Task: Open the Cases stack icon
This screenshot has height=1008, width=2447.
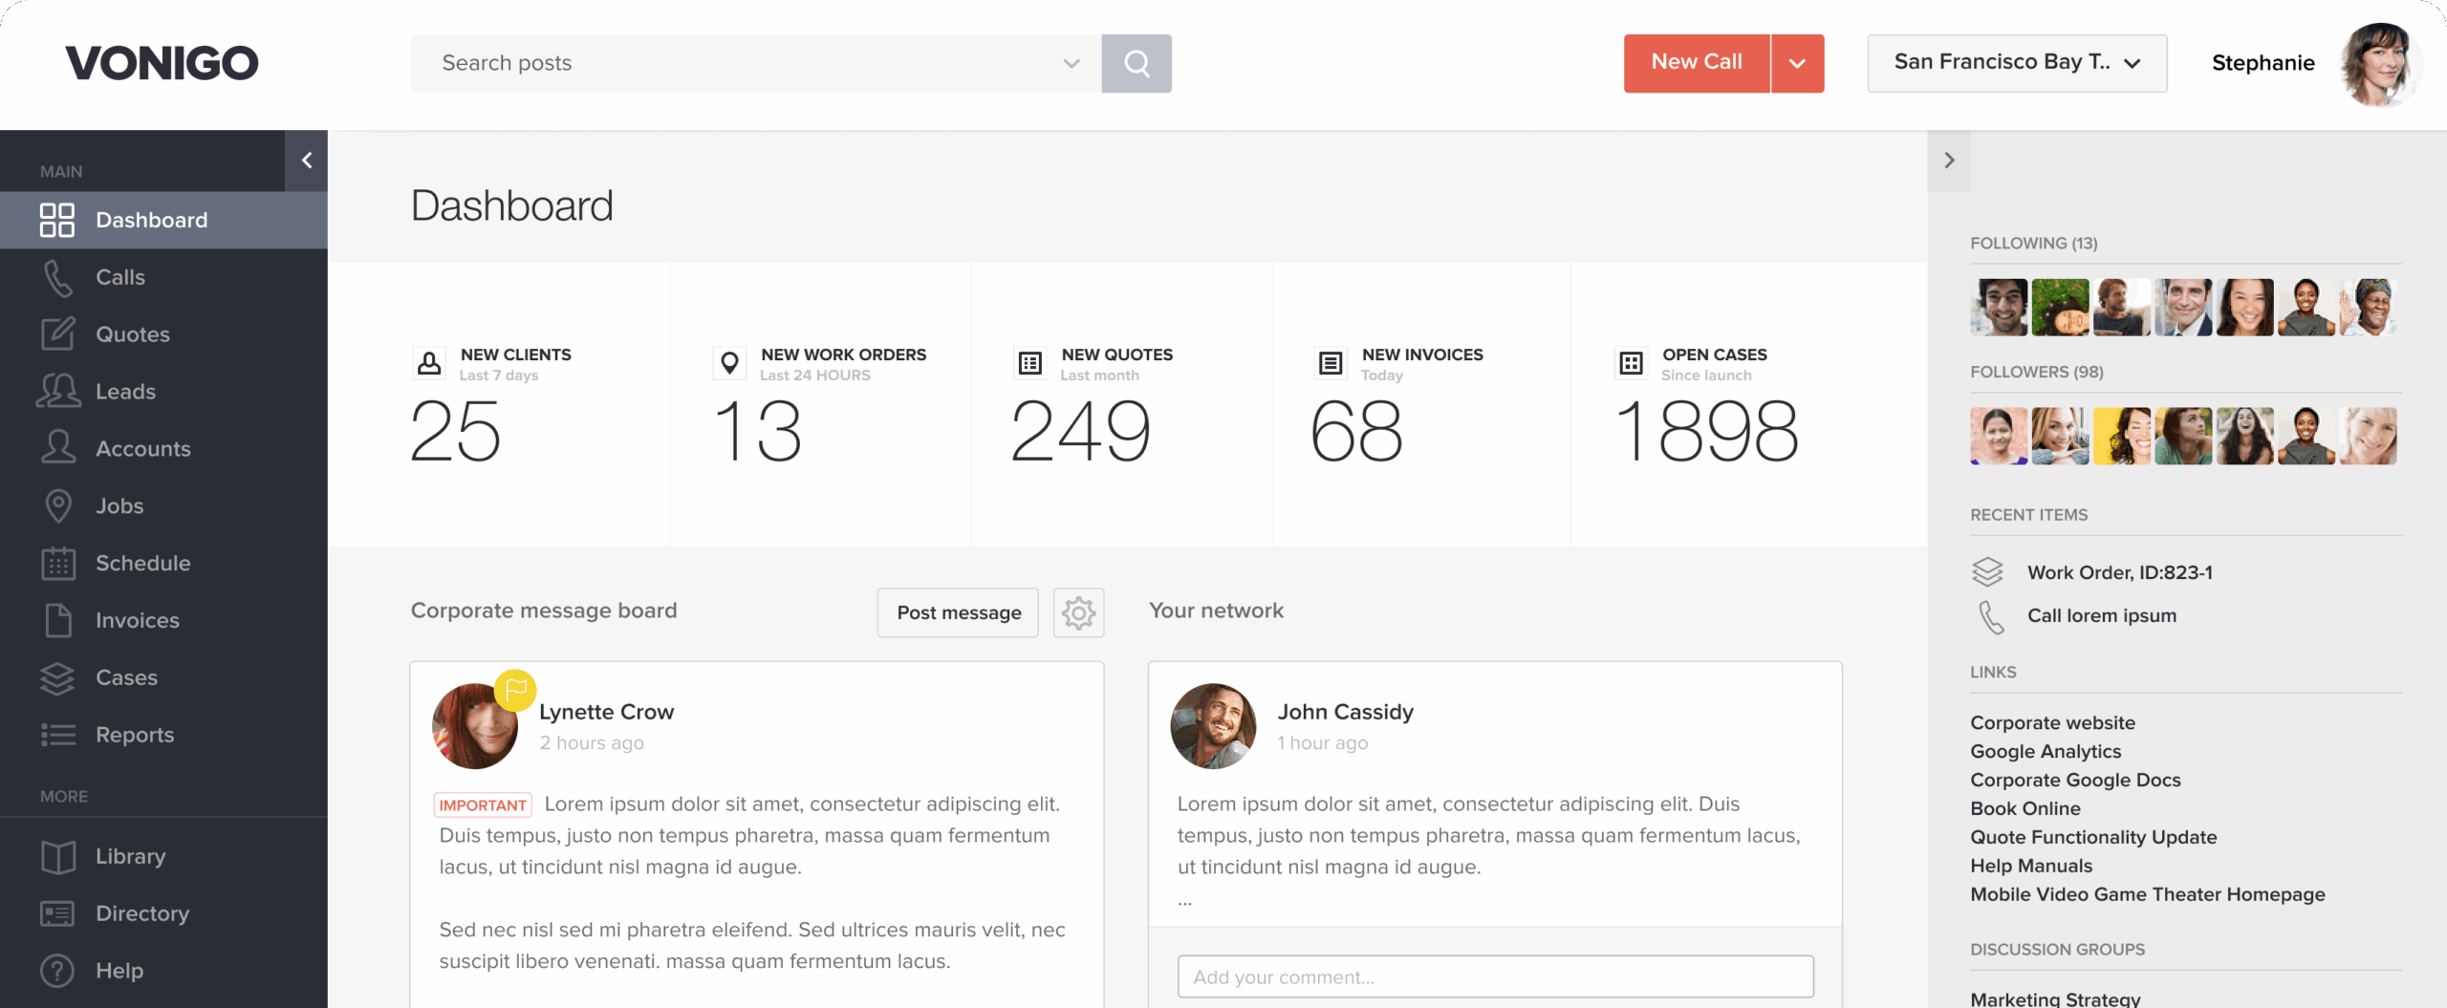Action: [x=57, y=677]
